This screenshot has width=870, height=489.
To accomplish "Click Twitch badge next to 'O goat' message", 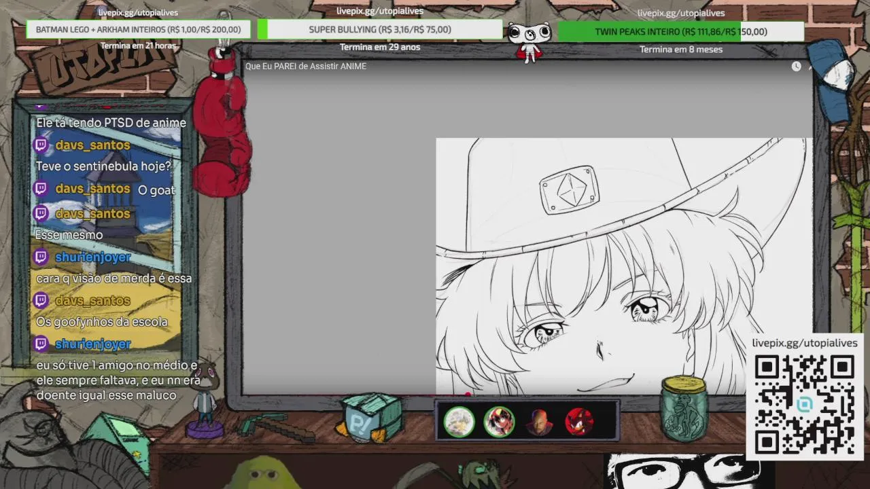I will (x=41, y=189).
